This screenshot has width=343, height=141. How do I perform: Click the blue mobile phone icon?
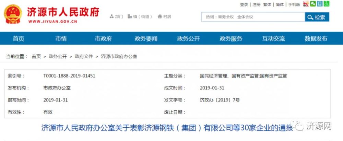point(320,4)
